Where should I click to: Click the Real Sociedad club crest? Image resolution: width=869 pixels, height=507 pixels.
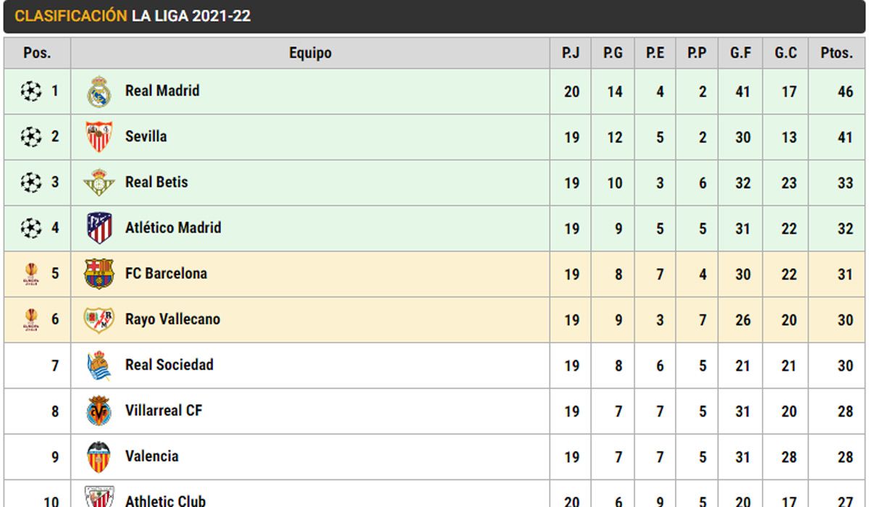(99, 365)
